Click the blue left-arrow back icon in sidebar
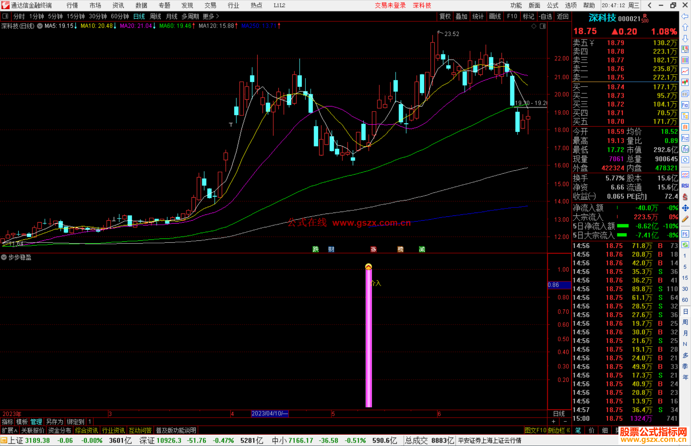Image resolution: width=691 pixels, height=446 pixels. 685,16
